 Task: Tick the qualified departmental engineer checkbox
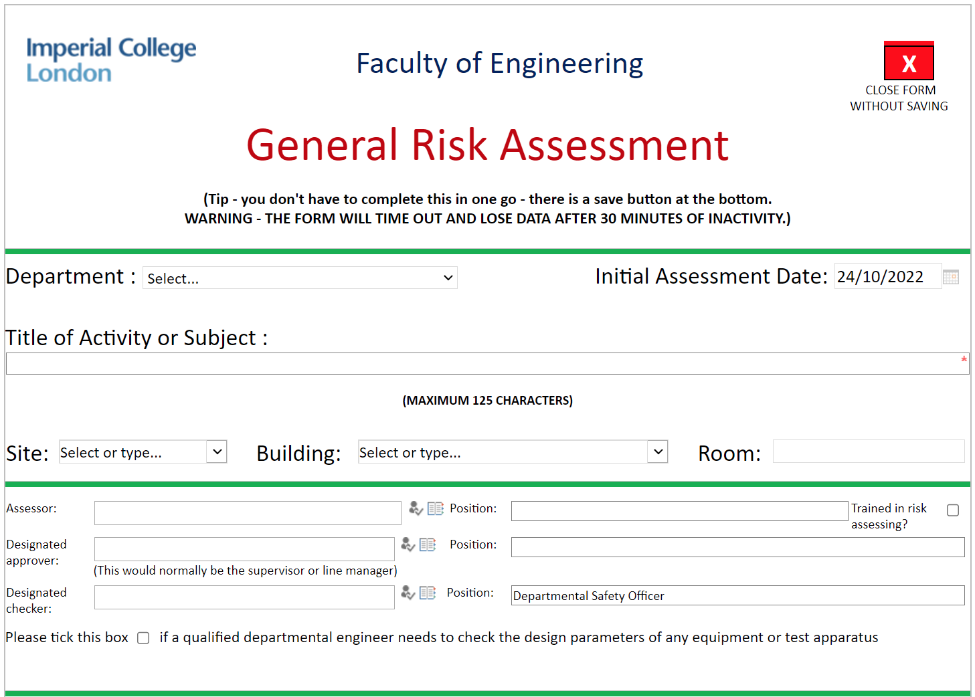pos(143,638)
